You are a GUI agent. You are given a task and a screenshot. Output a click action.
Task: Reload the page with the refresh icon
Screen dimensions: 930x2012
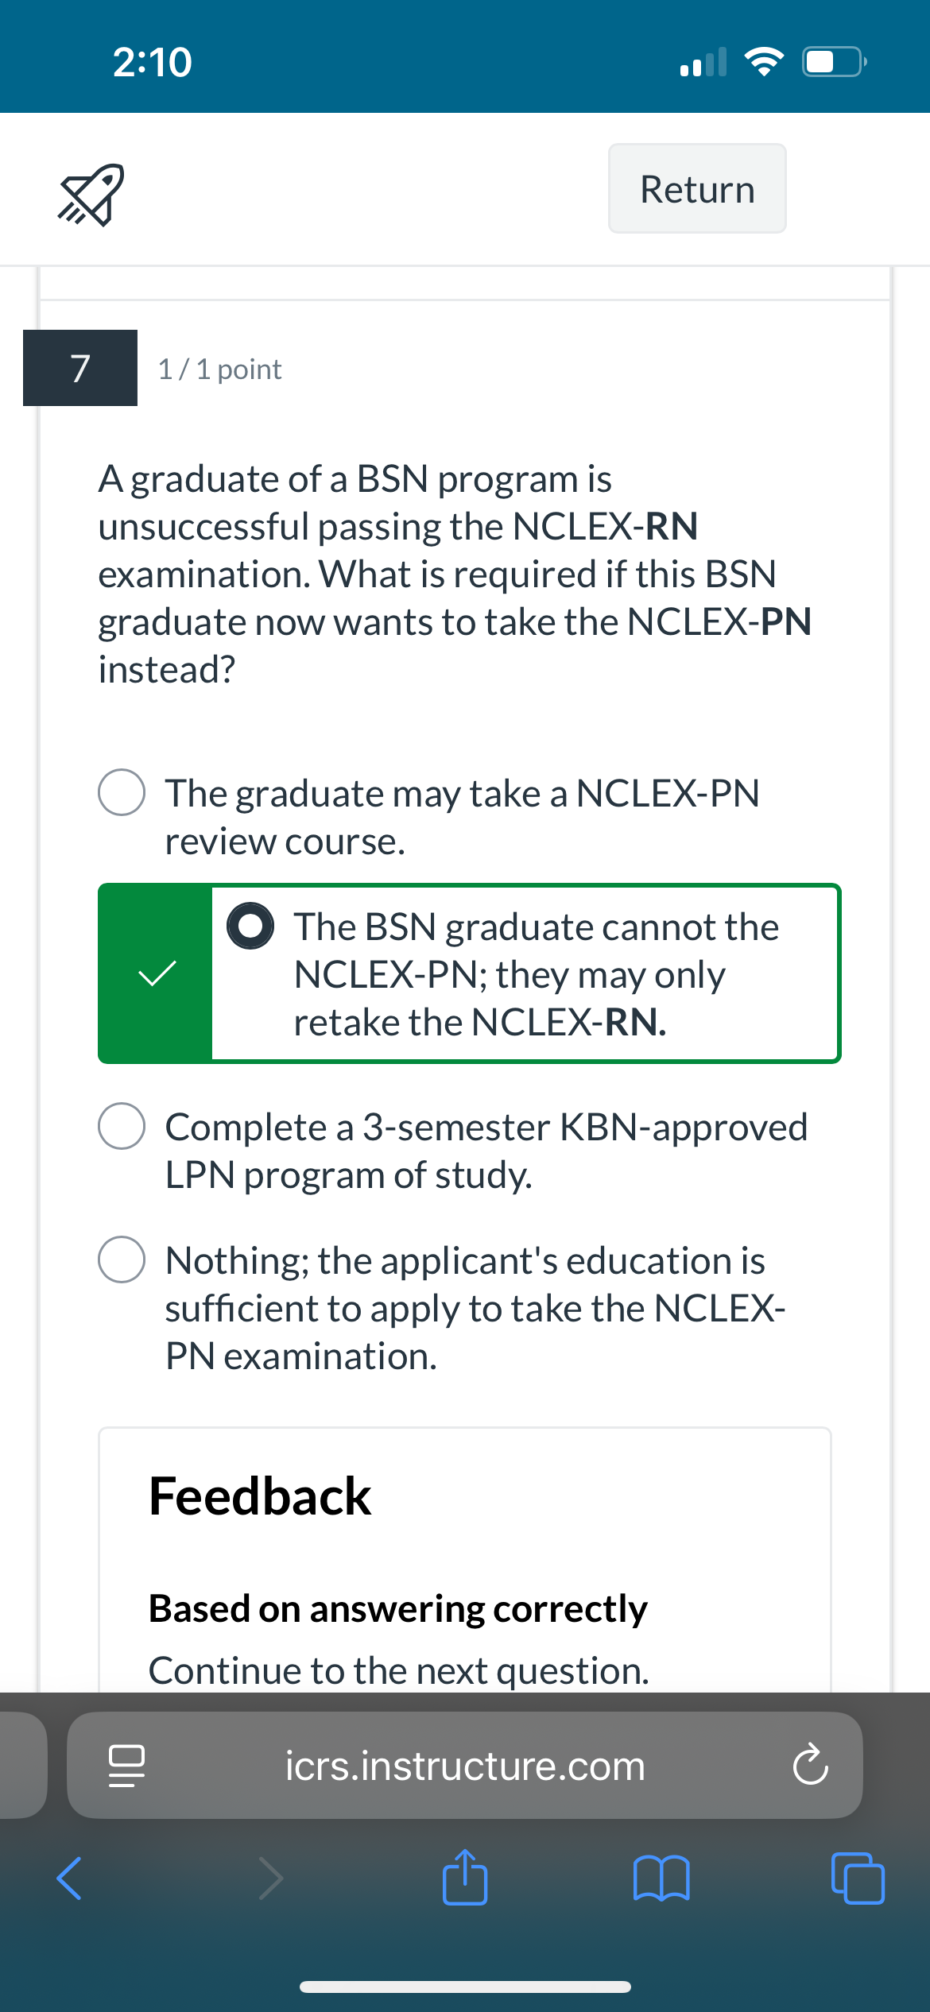coord(810,1766)
